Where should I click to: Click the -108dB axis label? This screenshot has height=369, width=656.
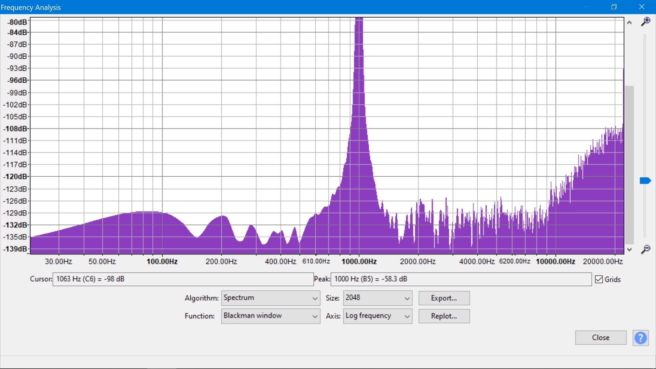[15, 129]
